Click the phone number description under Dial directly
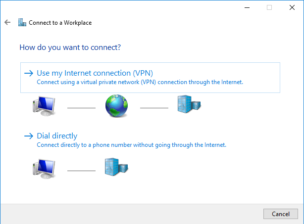 point(131,145)
